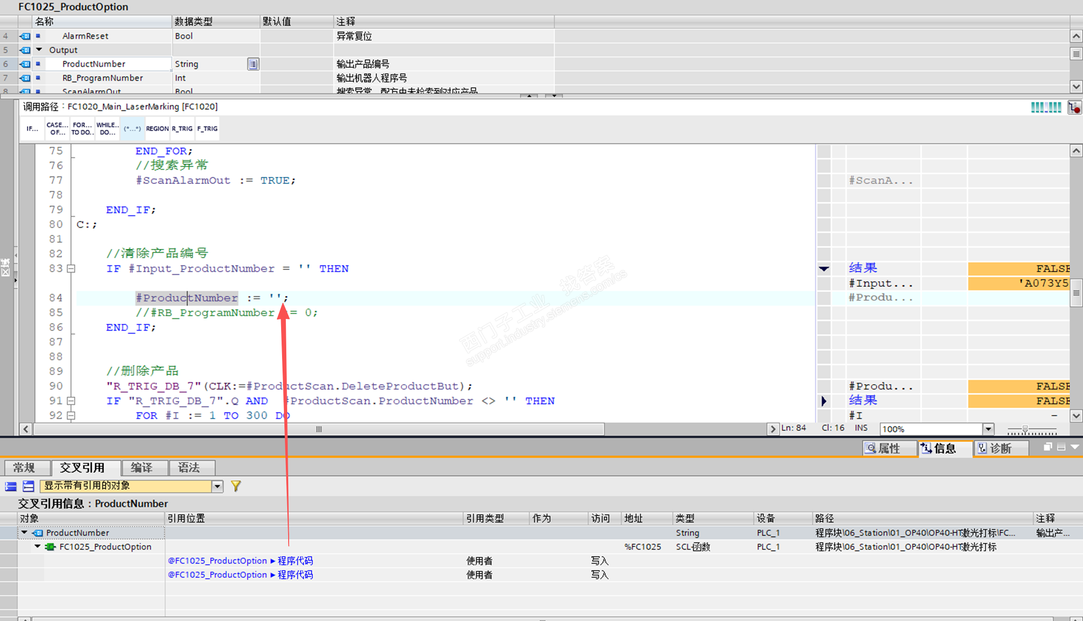Insert F_TRIG edge detection instruction

[207, 128]
